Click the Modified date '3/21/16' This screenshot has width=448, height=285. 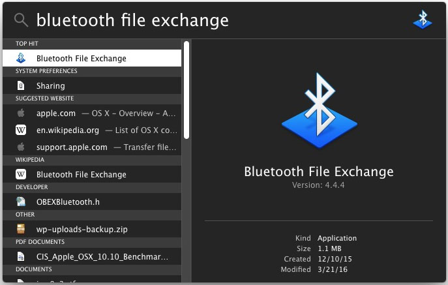[333, 269]
